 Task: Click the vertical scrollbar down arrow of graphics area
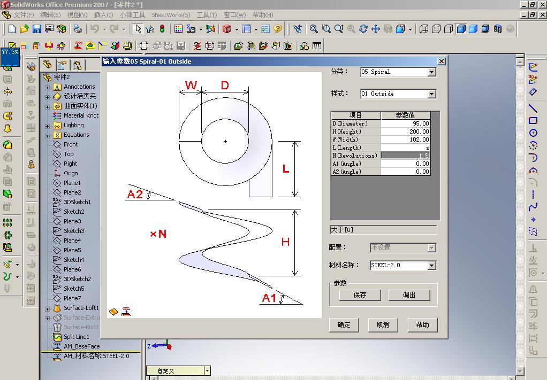pos(520,371)
